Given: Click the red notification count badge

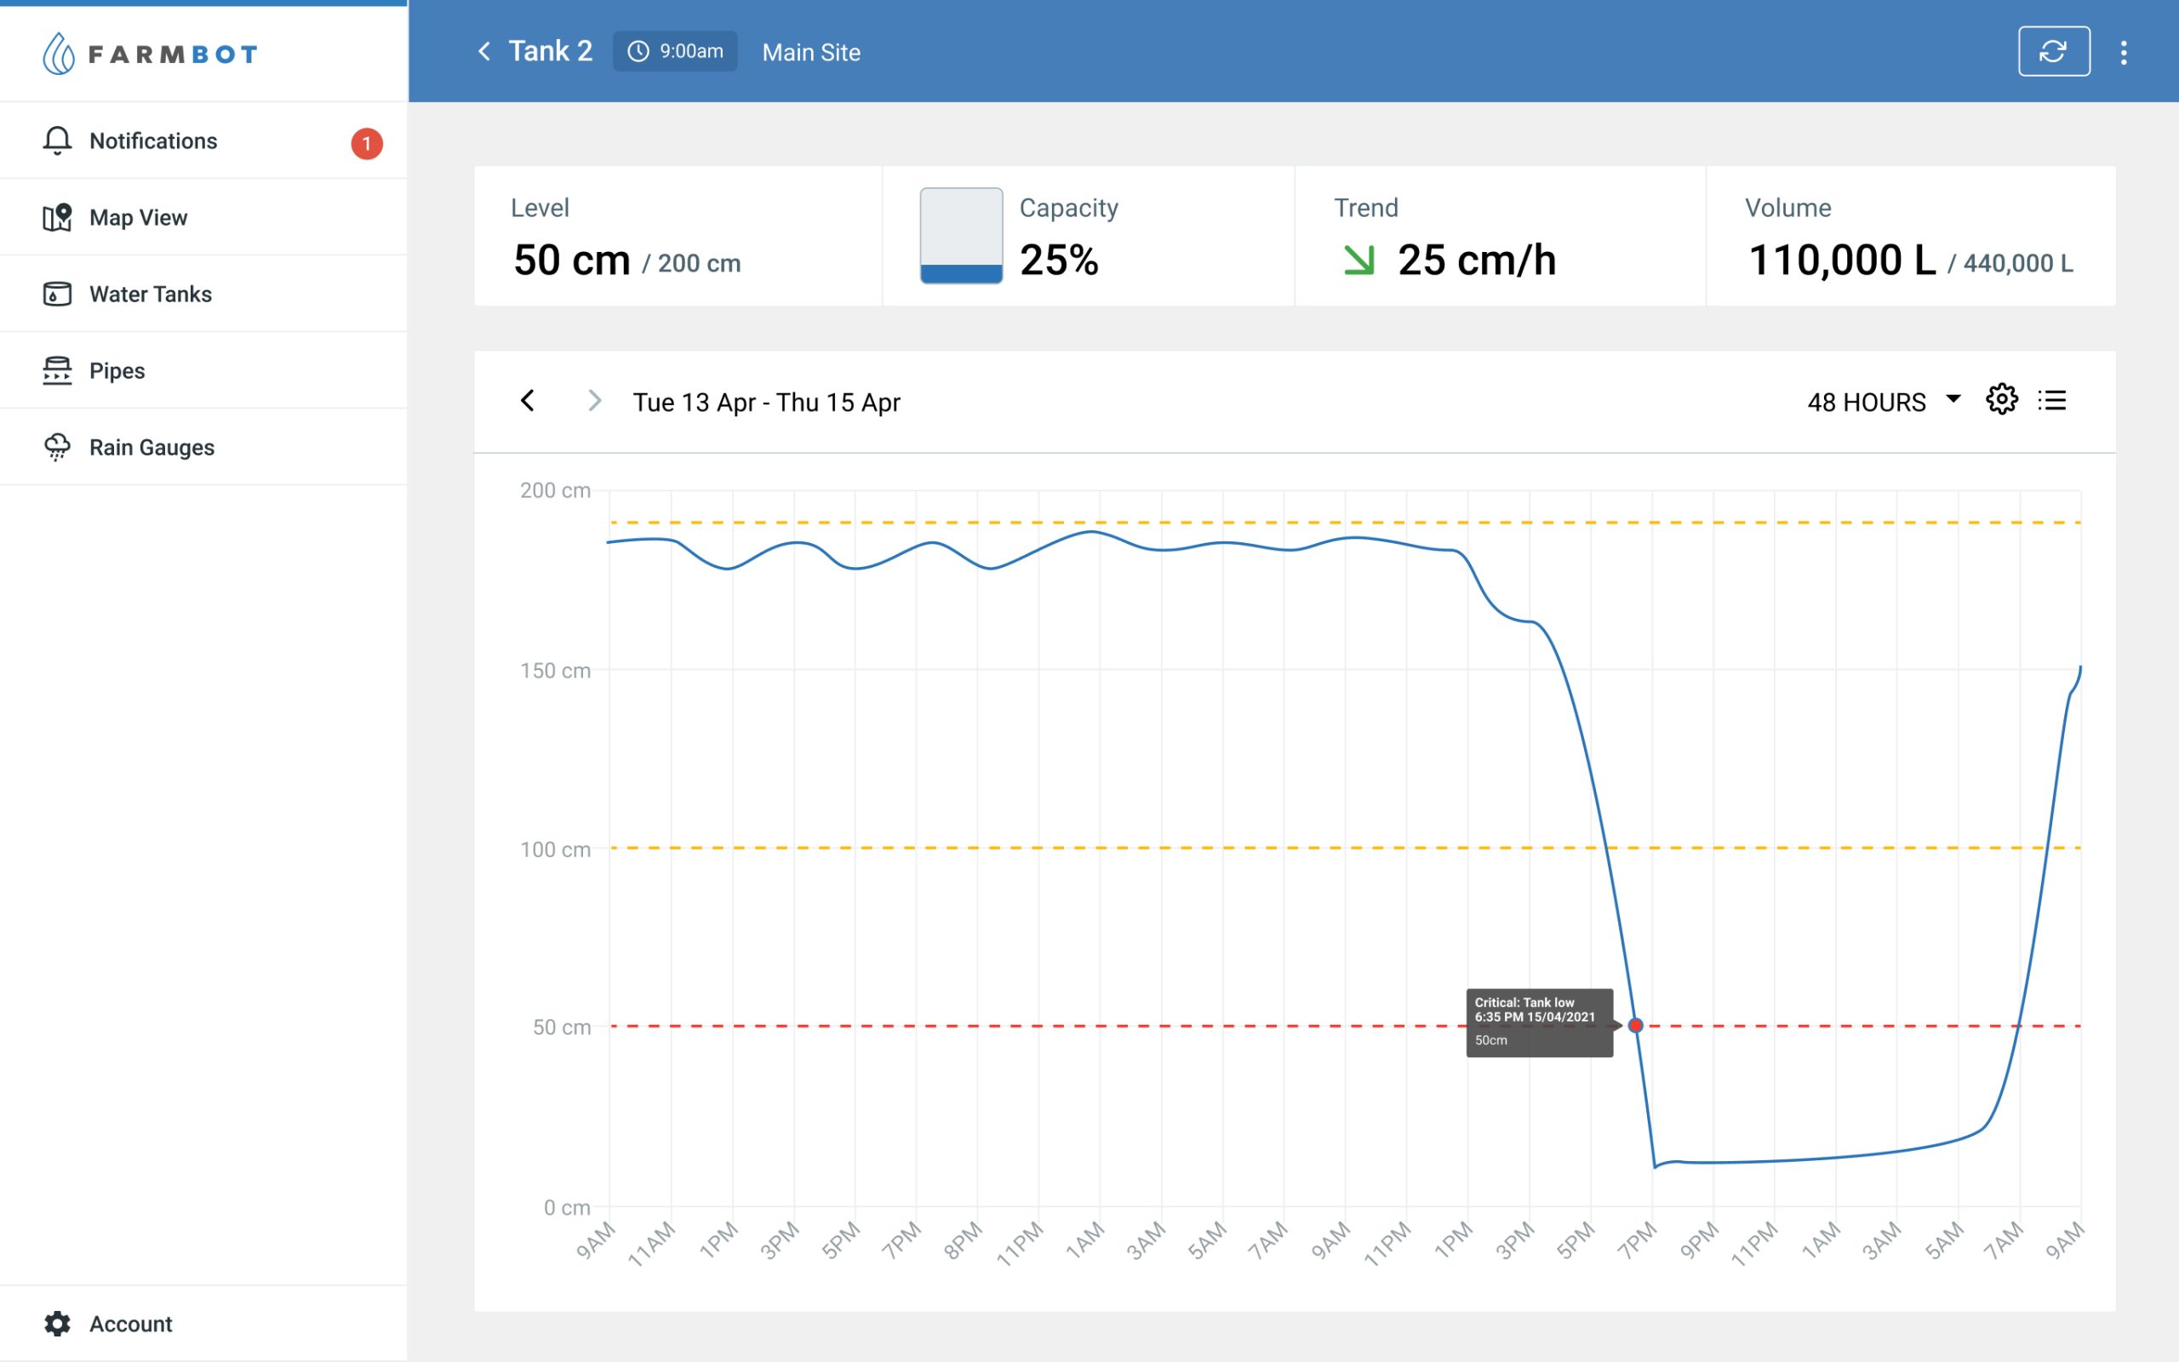Looking at the screenshot, I should pyautogui.click(x=367, y=144).
